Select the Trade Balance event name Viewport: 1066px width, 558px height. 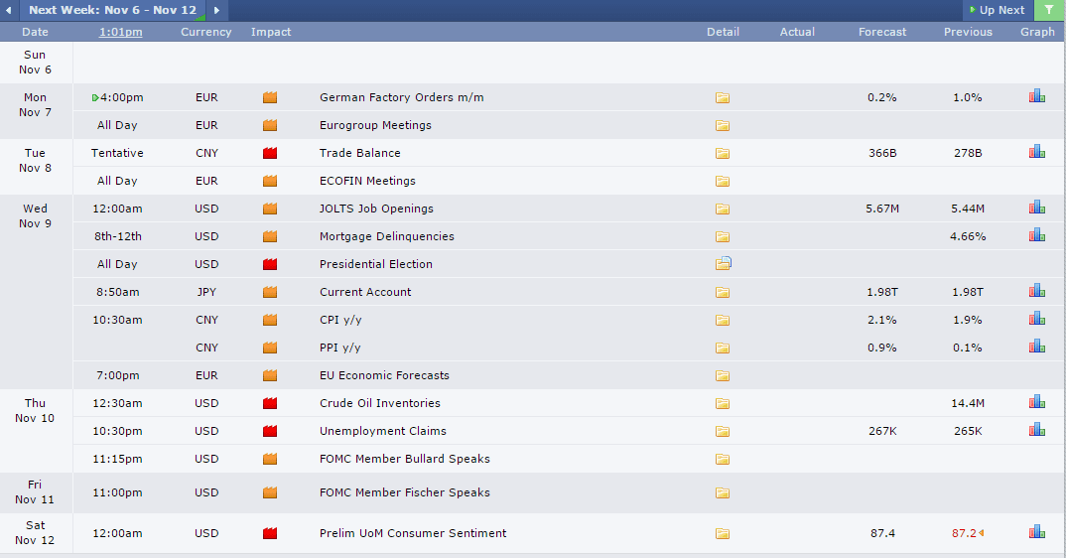(x=359, y=153)
